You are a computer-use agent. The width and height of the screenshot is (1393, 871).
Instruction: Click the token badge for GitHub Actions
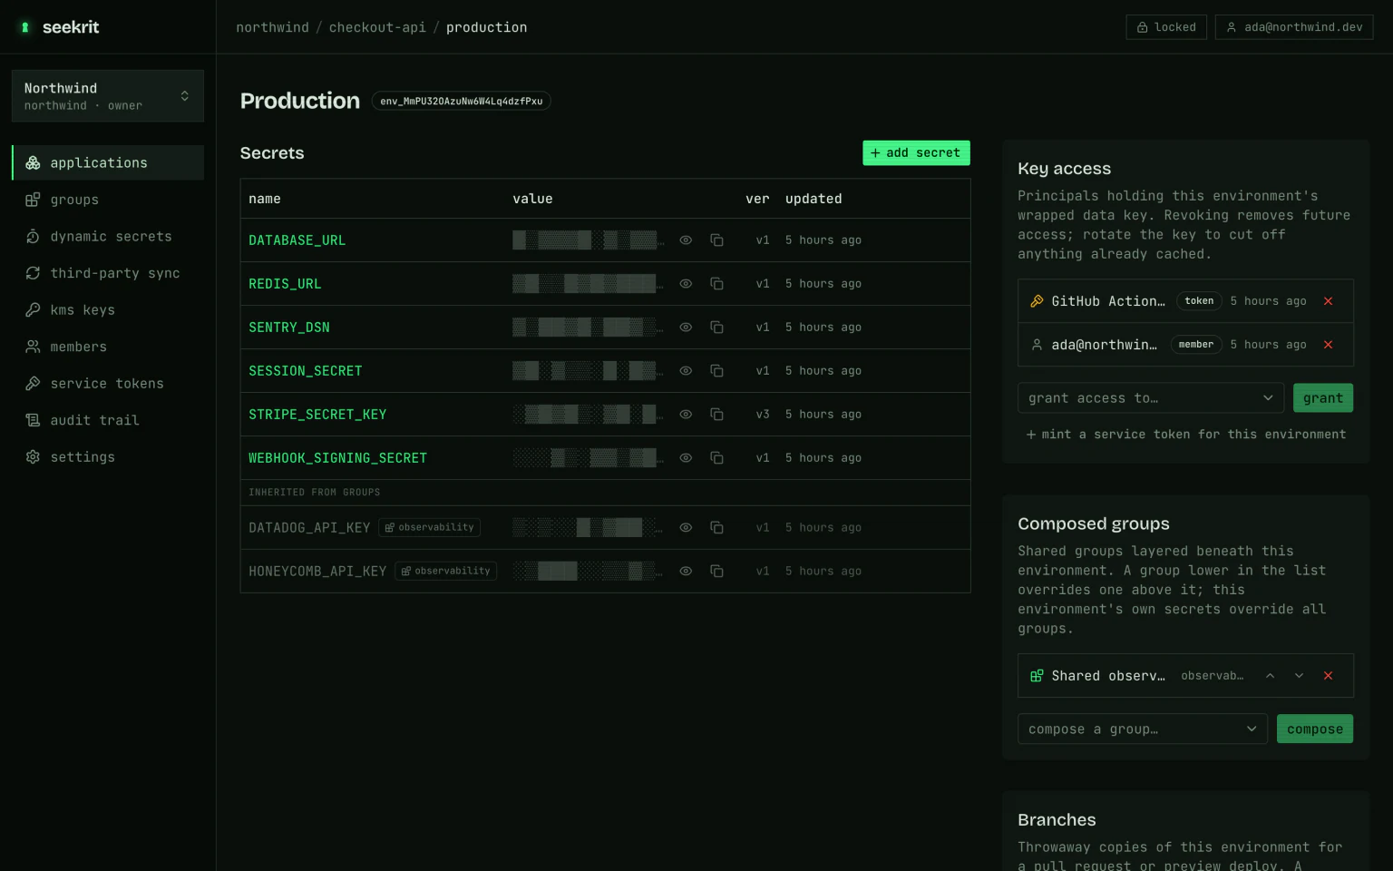click(1199, 301)
